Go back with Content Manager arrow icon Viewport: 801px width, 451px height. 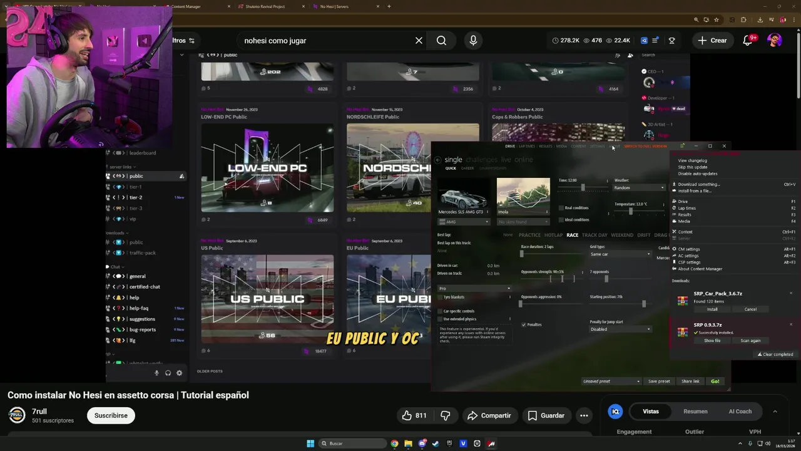(x=437, y=160)
